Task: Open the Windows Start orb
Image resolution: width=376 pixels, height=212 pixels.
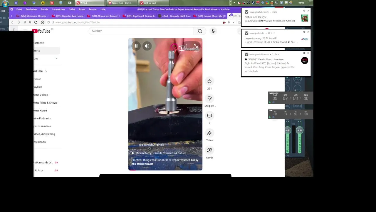Action: [5, 4]
